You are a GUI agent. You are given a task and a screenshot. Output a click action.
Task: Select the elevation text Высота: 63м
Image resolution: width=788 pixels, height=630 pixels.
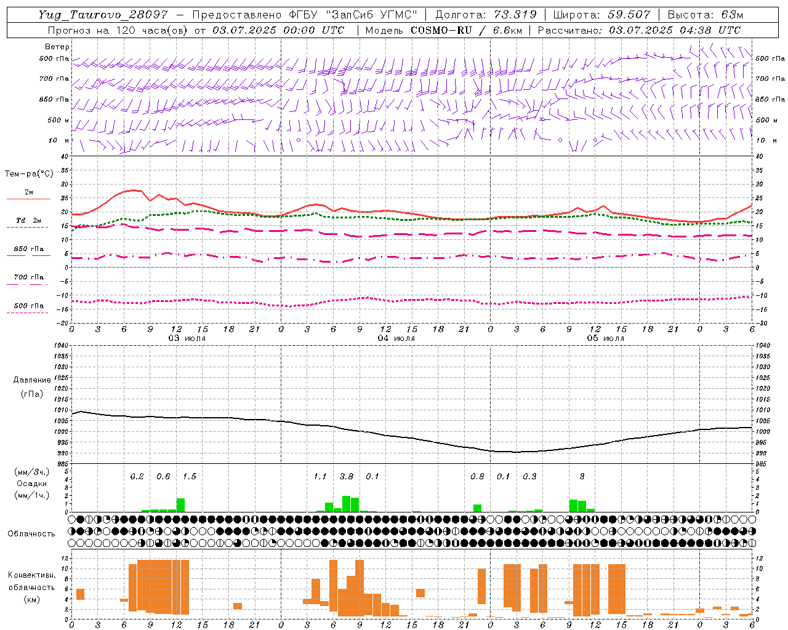[705, 15]
